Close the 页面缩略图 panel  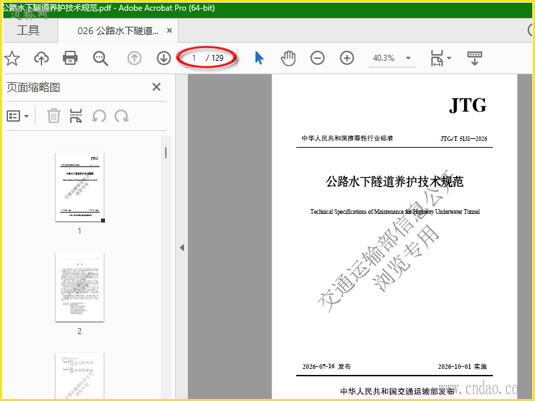coord(156,87)
